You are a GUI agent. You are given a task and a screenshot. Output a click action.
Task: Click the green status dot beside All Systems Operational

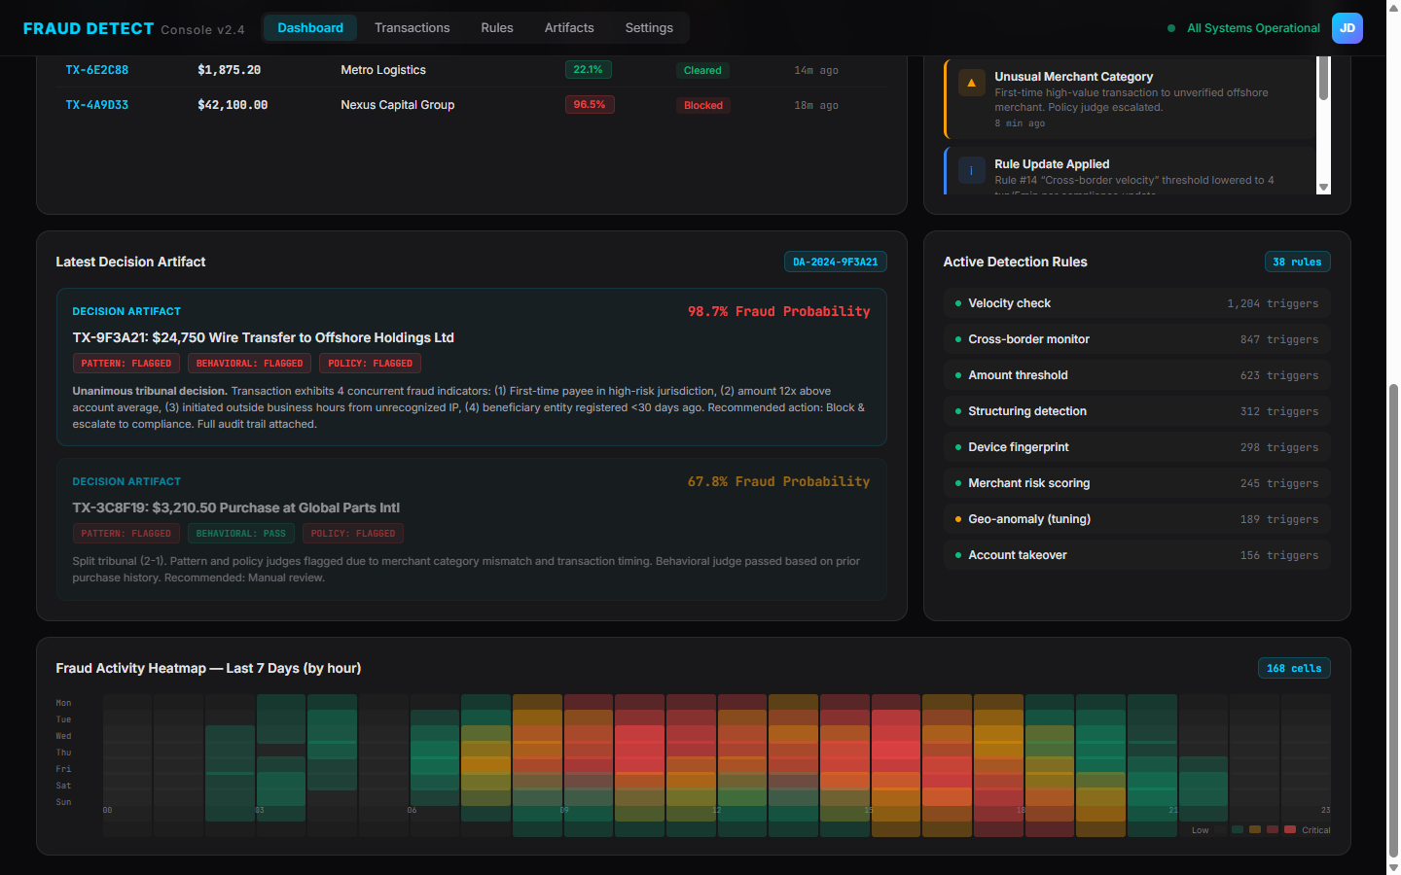tap(1170, 28)
